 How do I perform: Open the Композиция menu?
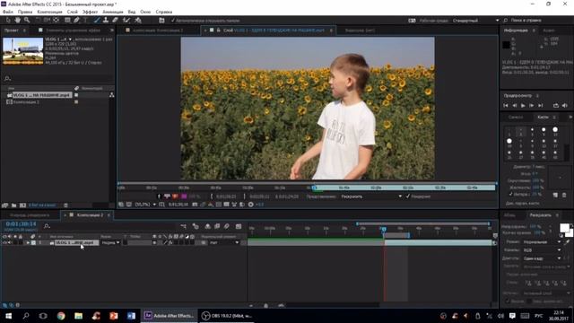point(50,12)
